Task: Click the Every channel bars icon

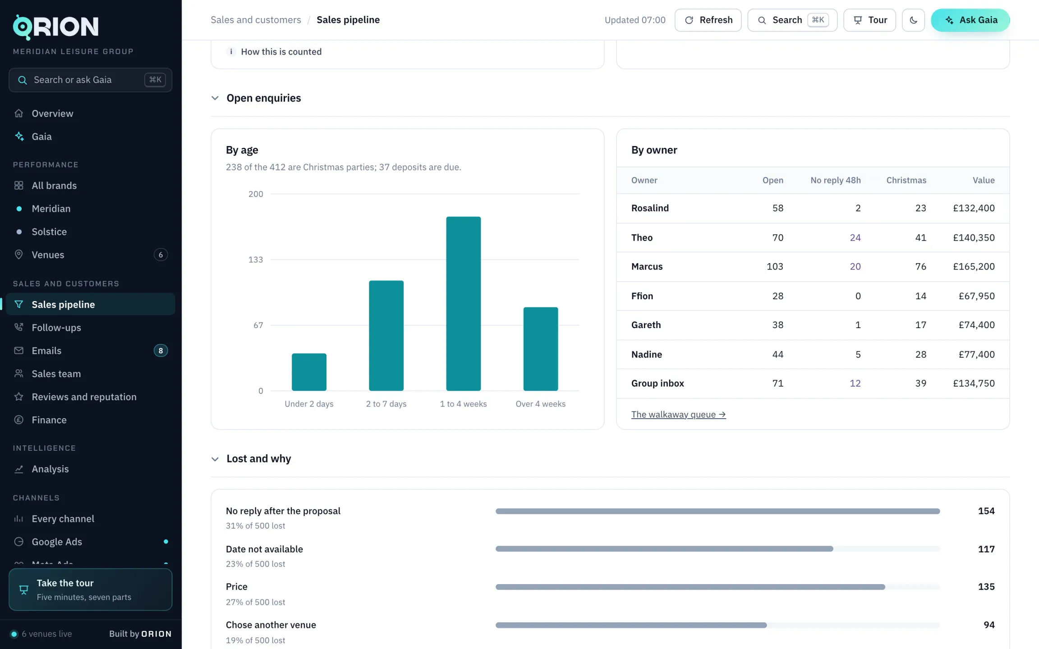Action: 19,518
